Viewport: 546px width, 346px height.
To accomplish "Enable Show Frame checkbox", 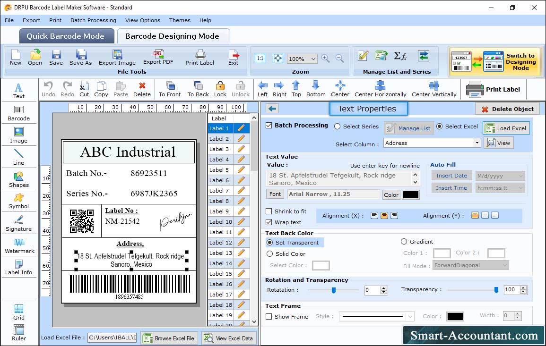I will point(269,316).
